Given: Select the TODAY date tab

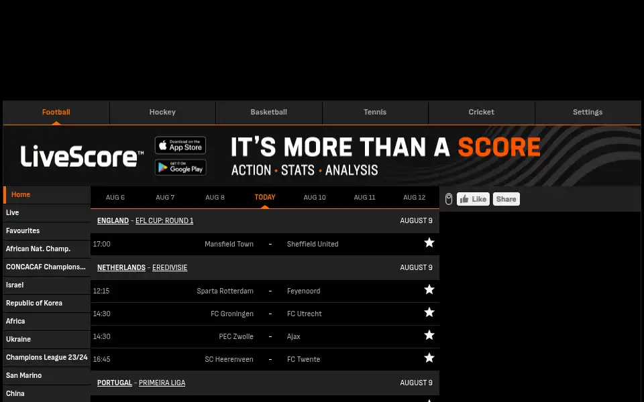Looking at the screenshot, I should pyautogui.click(x=265, y=197).
